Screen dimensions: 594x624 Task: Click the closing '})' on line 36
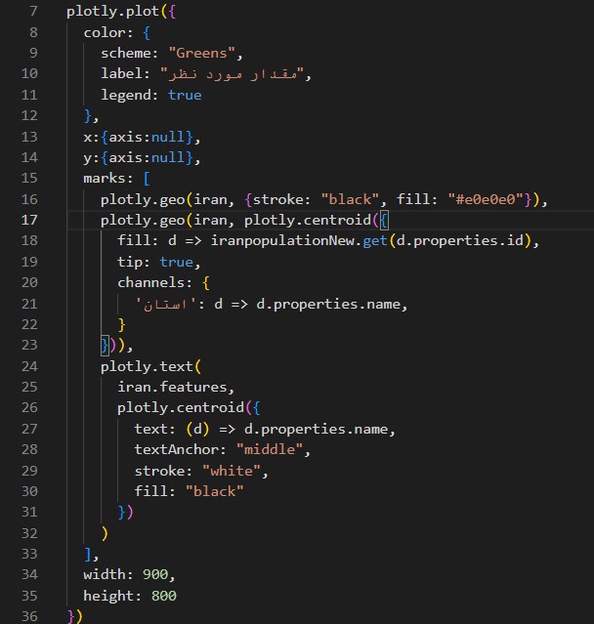tap(75, 616)
